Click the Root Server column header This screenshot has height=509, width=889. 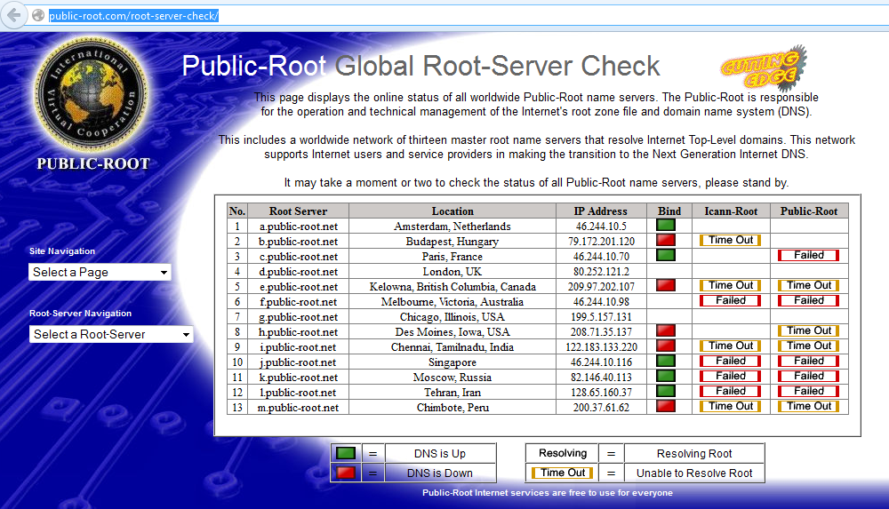[x=298, y=211]
